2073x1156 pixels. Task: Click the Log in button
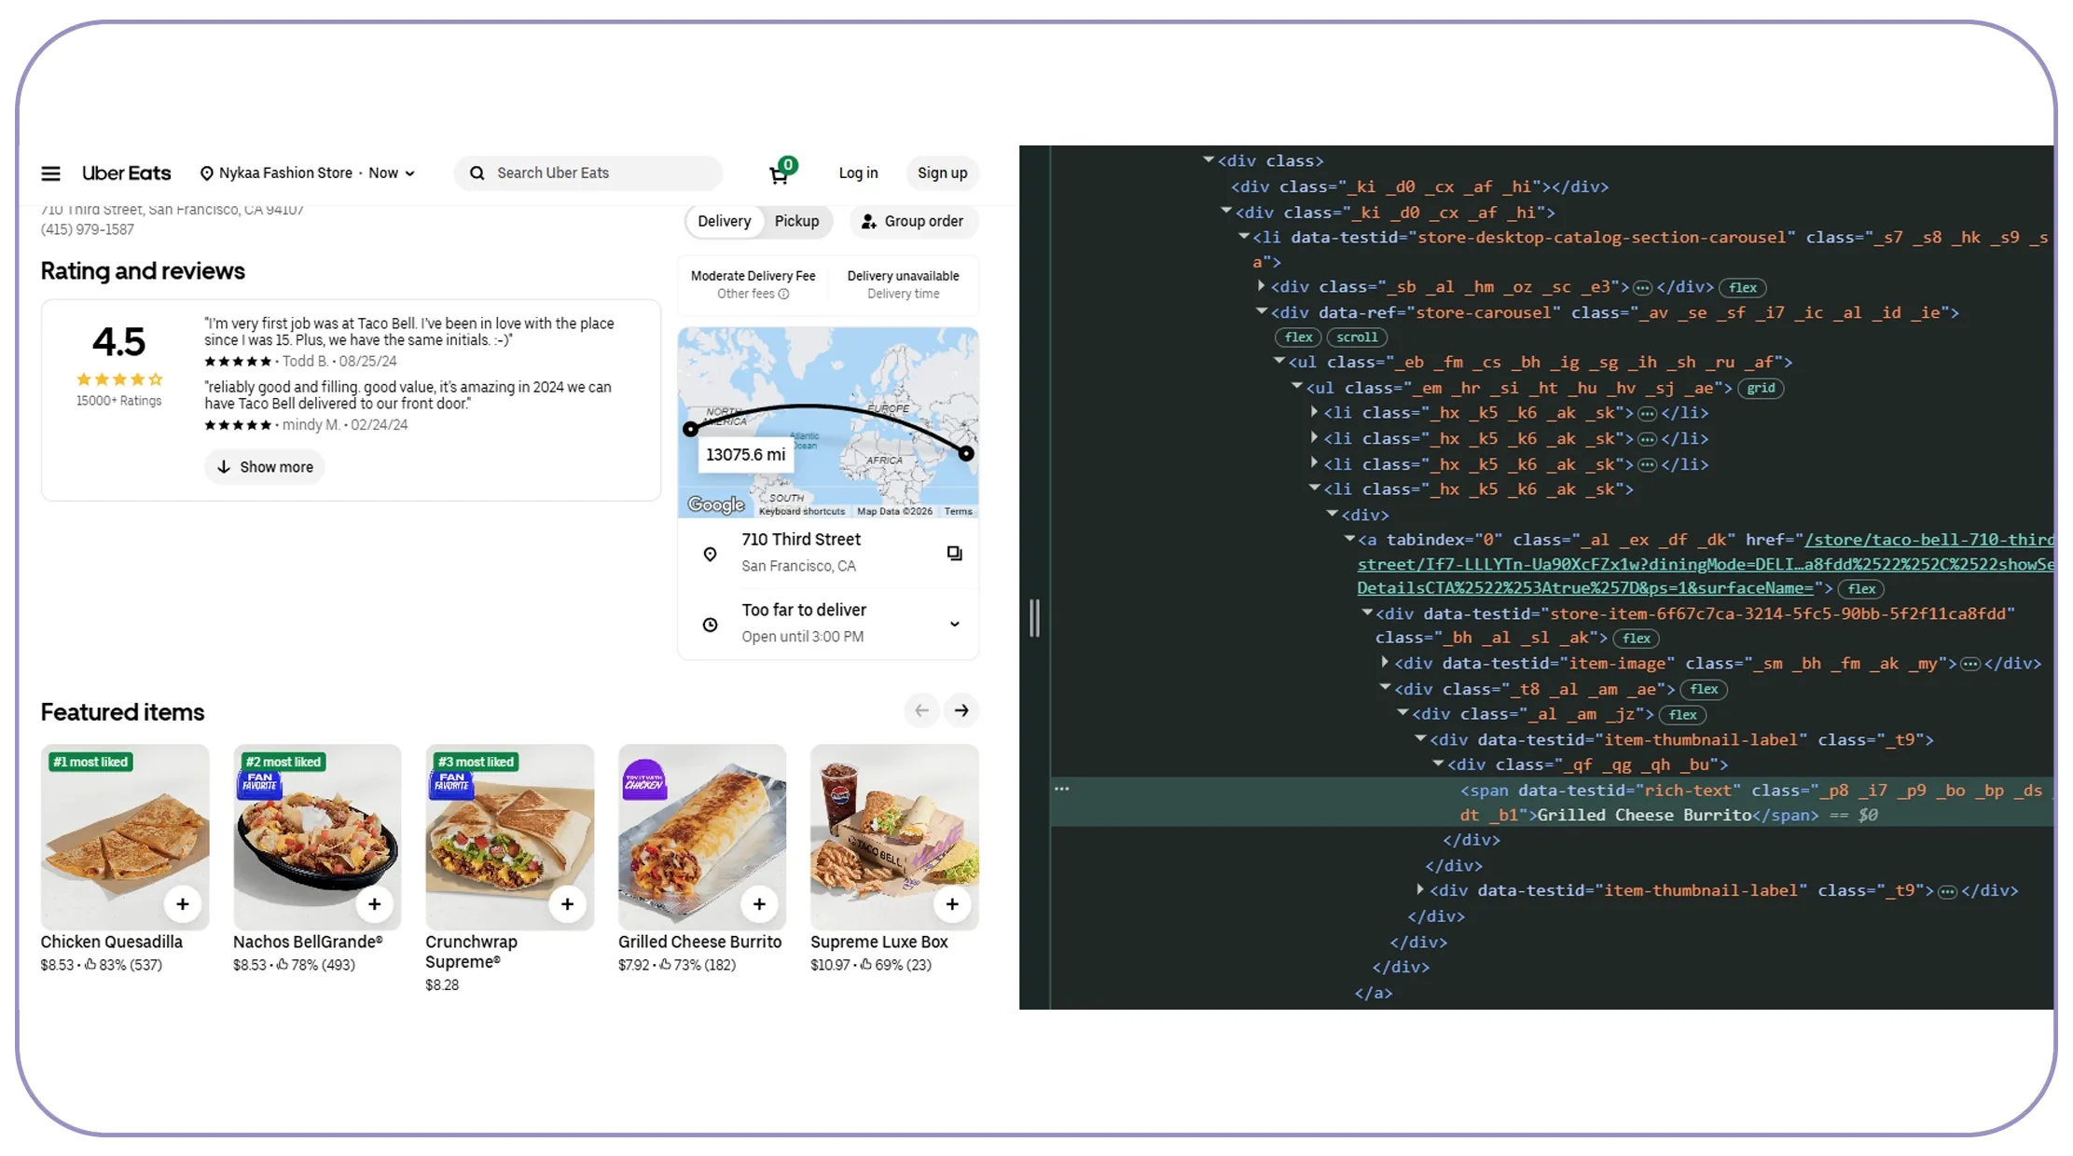click(x=858, y=173)
